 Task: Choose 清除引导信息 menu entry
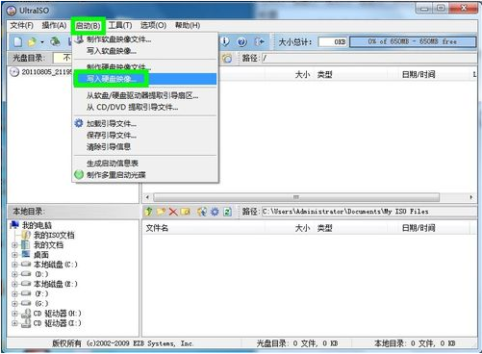(145, 147)
